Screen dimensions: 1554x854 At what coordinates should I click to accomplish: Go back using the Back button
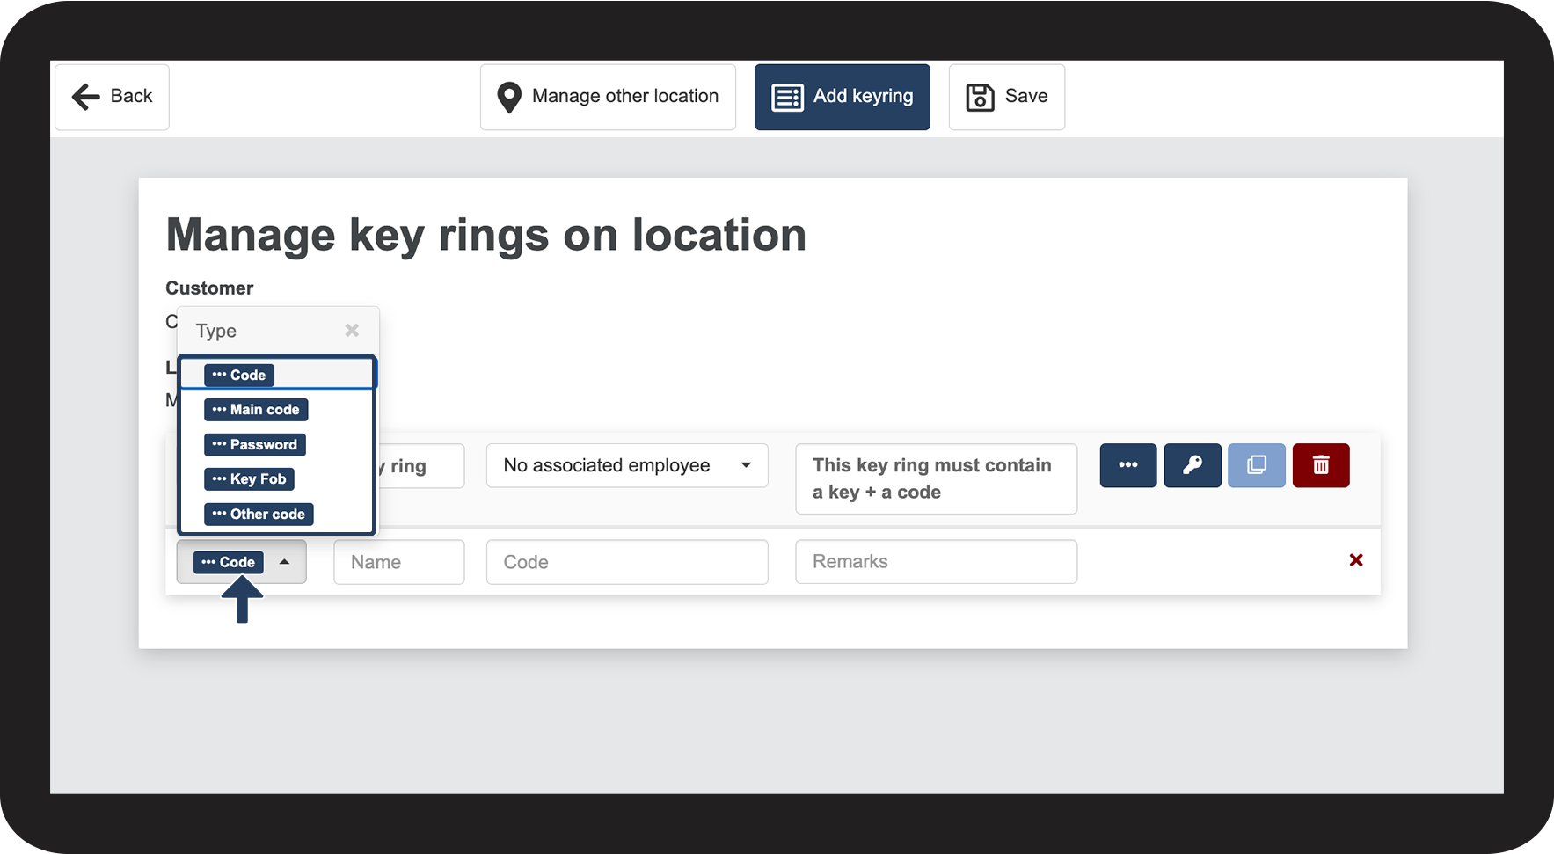point(113,97)
